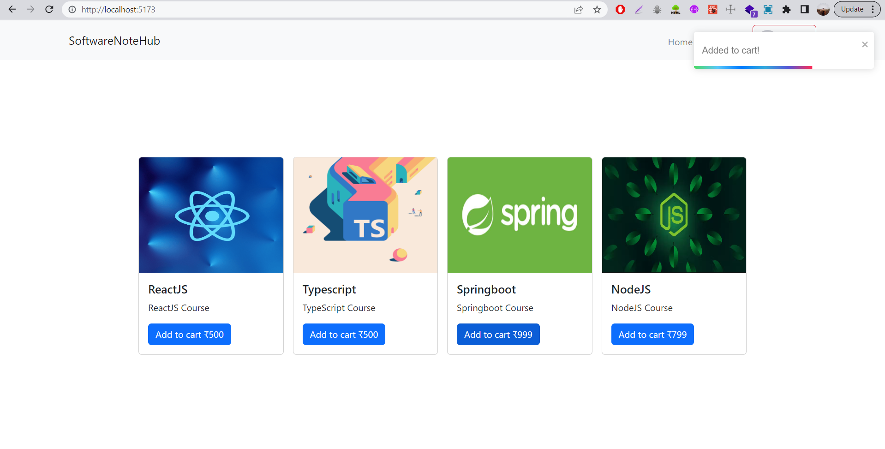Click the Typescript TS course image
Screen dimensions: 885x449
[x=365, y=215]
